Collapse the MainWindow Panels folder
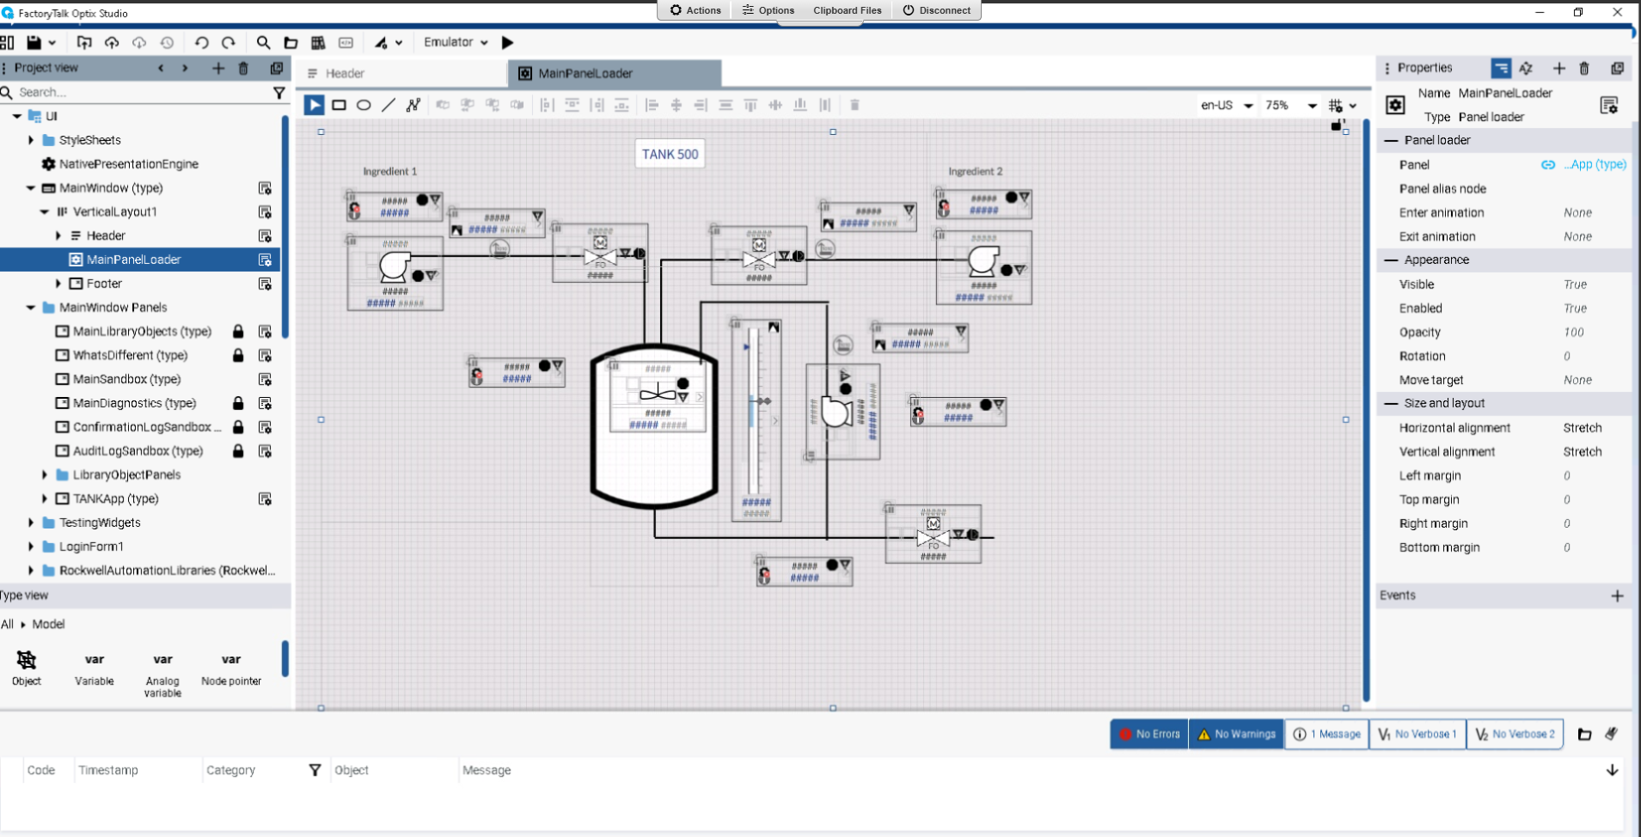1641x837 pixels. (x=31, y=308)
